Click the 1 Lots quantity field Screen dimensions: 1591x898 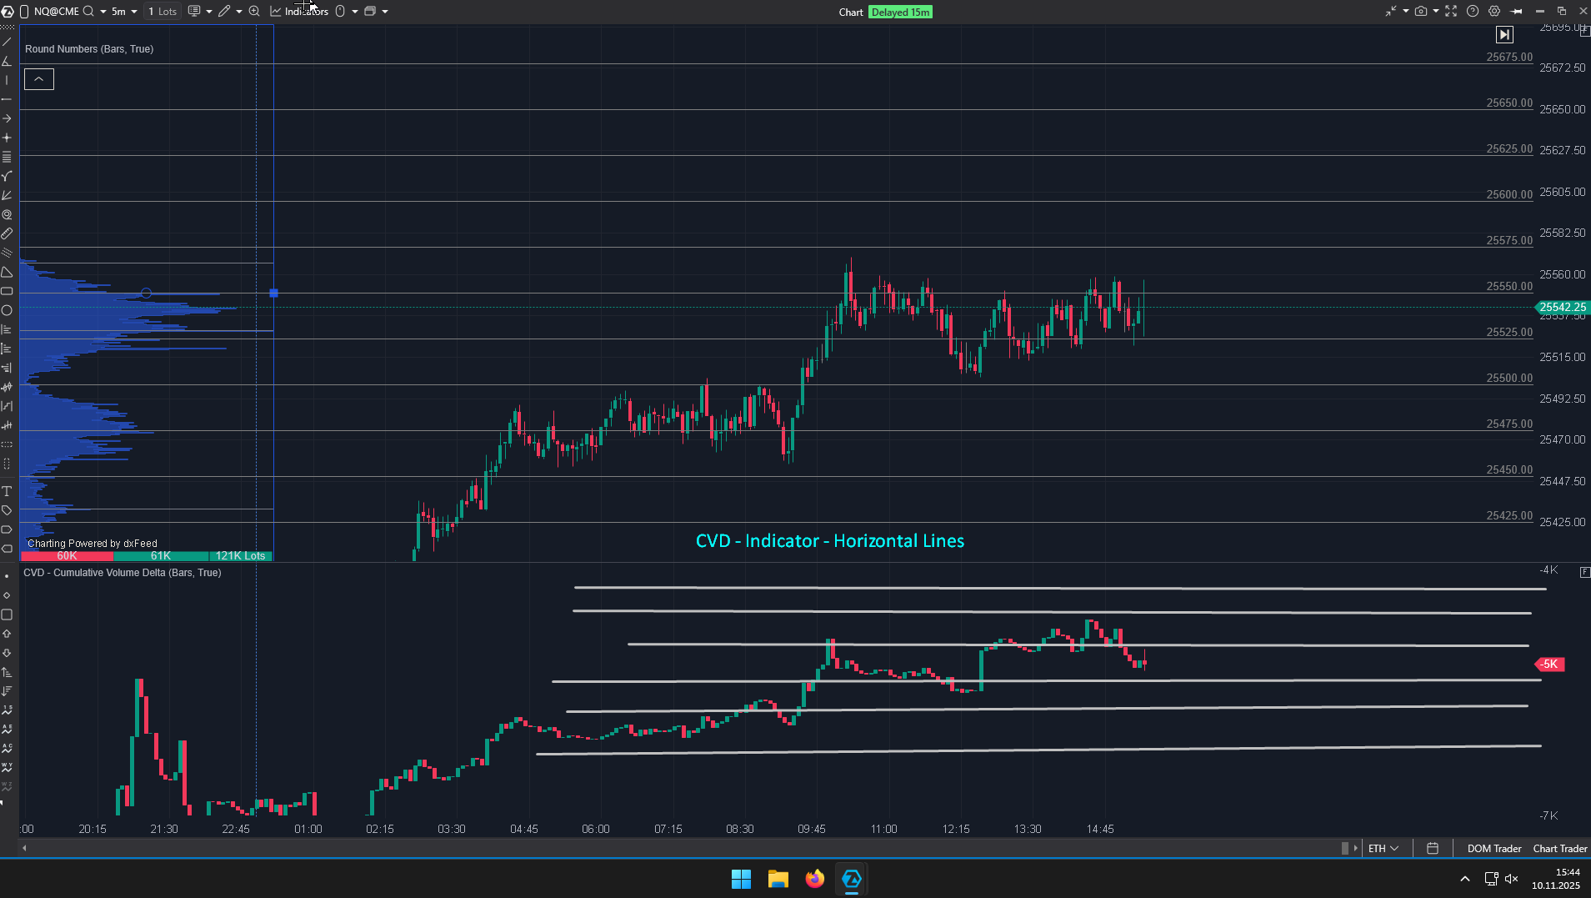point(163,12)
